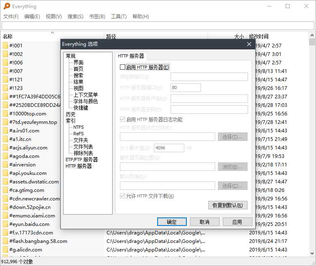Select 快捷键 in options tree
This screenshot has height=266, width=316.
(x=81, y=108)
